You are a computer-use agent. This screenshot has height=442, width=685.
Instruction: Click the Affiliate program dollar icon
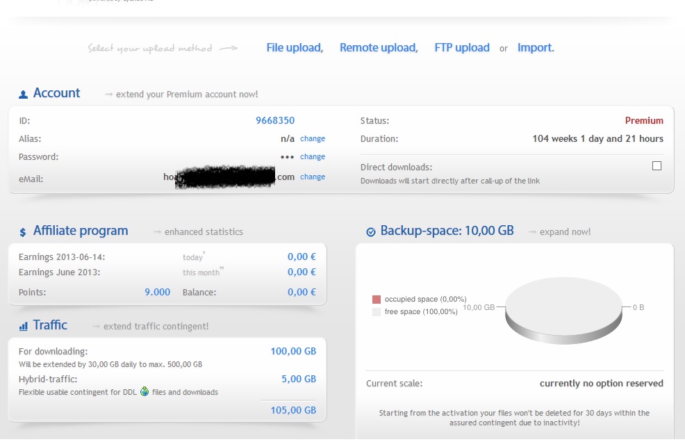click(24, 231)
